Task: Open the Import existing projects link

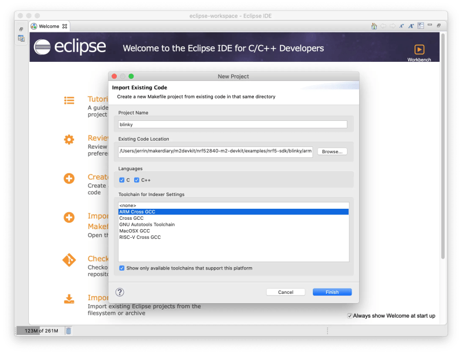Action: tap(98, 298)
